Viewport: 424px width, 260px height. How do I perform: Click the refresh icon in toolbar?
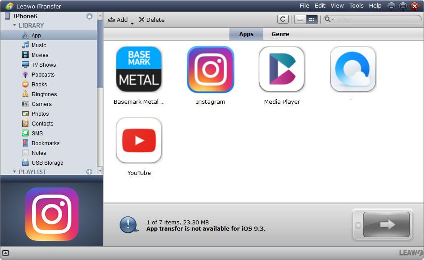(283, 19)
